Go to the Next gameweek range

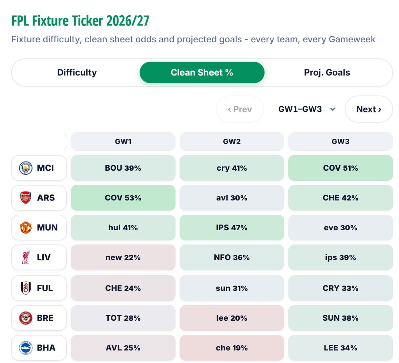pyautogui.click(x=369, y=109)
